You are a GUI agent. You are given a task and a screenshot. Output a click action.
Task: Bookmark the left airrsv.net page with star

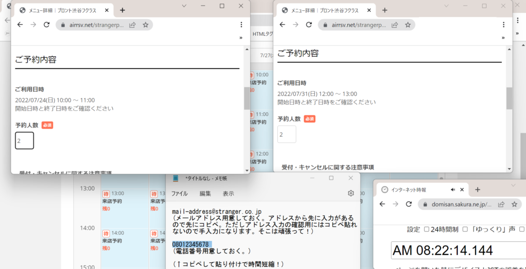coord(145,25)
